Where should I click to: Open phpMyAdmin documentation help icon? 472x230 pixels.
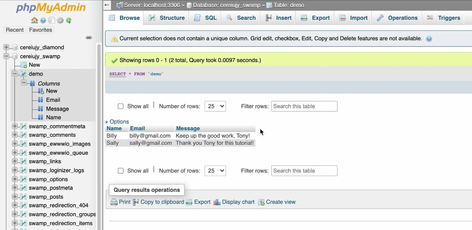(x=43, y=20)
